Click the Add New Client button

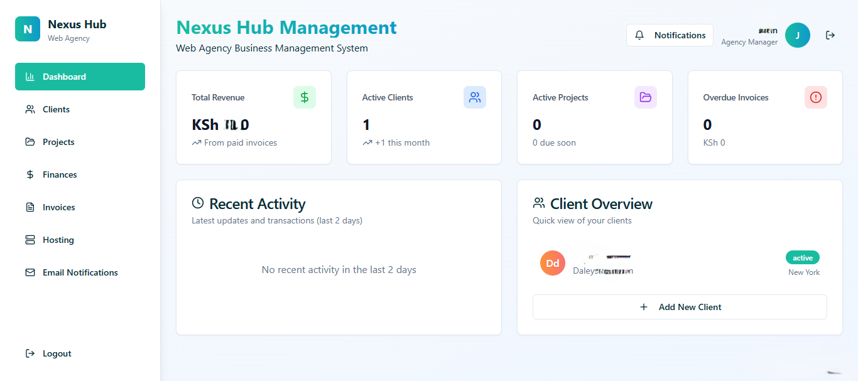(x=680, y=307)
